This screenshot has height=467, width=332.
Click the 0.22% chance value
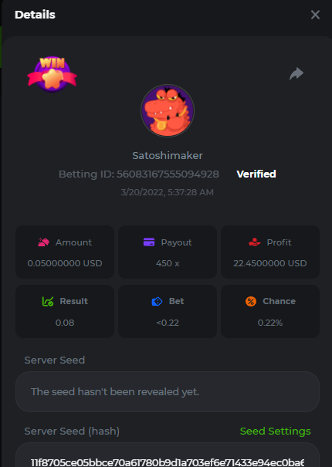(270, 323)
